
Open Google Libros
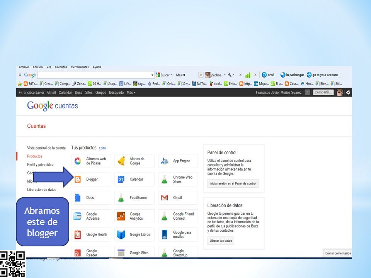coord(134,234)
